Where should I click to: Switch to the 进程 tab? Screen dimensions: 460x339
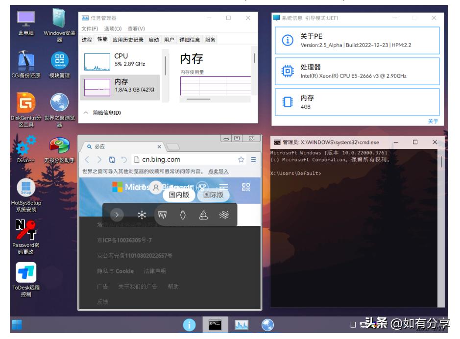point(87,40)
